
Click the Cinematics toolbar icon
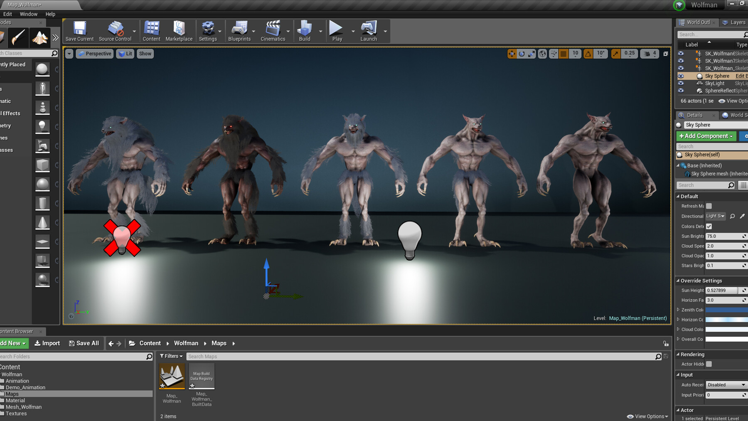pyautogui.click(x=273, y=31)
